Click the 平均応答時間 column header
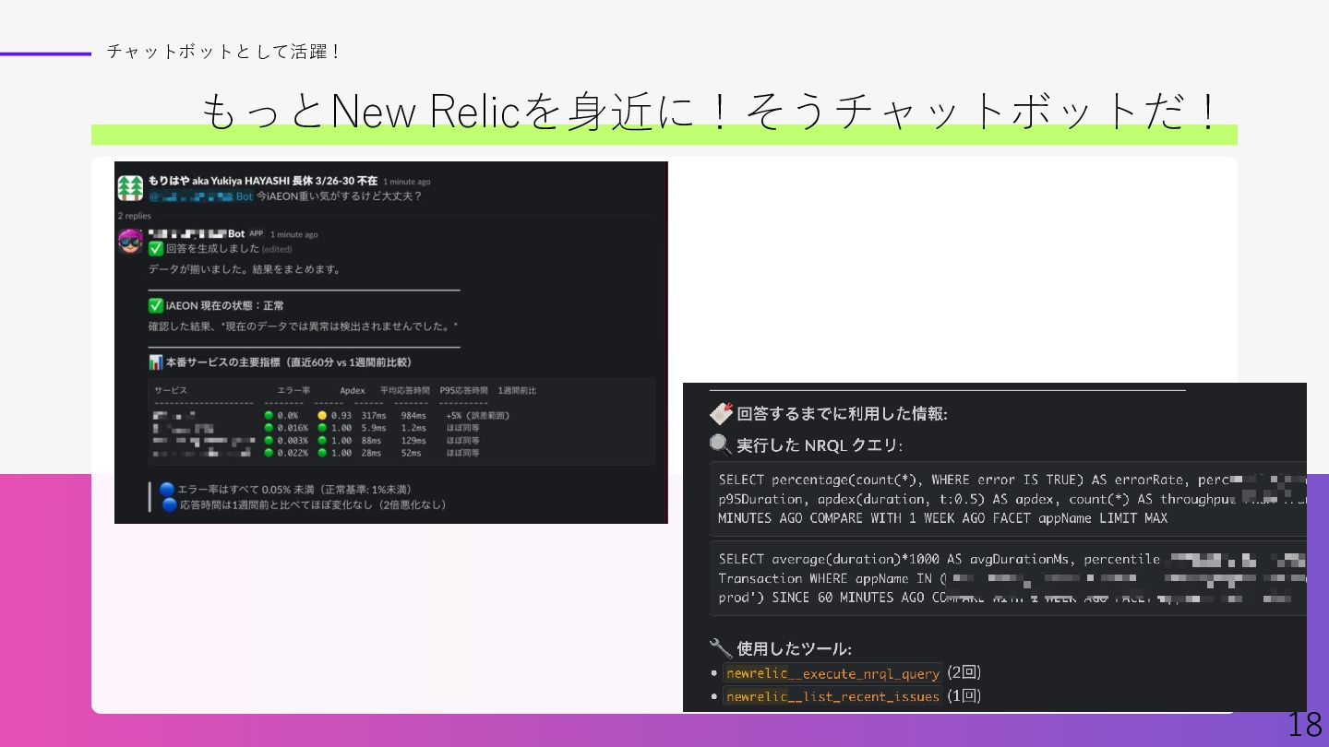Screen dimensions: 1329x747 tap(404, 390)
